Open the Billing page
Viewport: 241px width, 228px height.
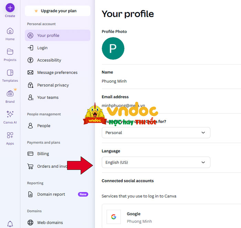click(43, 154)
